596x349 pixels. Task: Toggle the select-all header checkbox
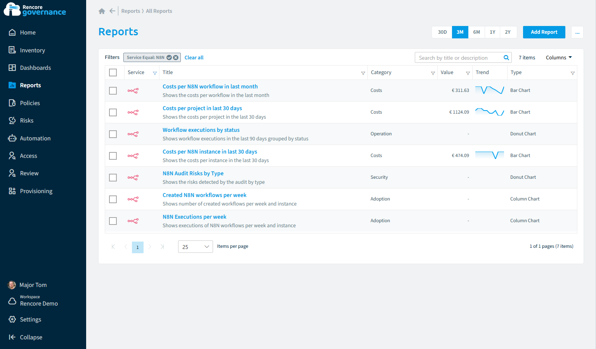[113, 73]
